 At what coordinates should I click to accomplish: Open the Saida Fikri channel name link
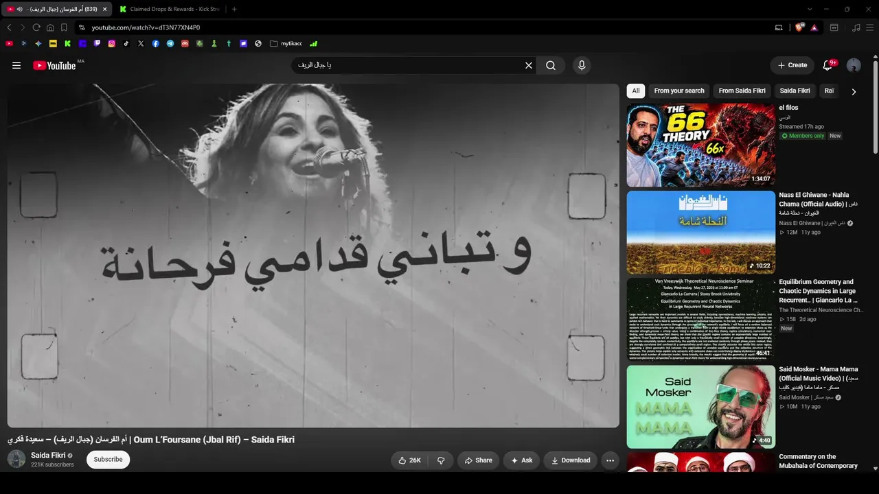point(48,456)
